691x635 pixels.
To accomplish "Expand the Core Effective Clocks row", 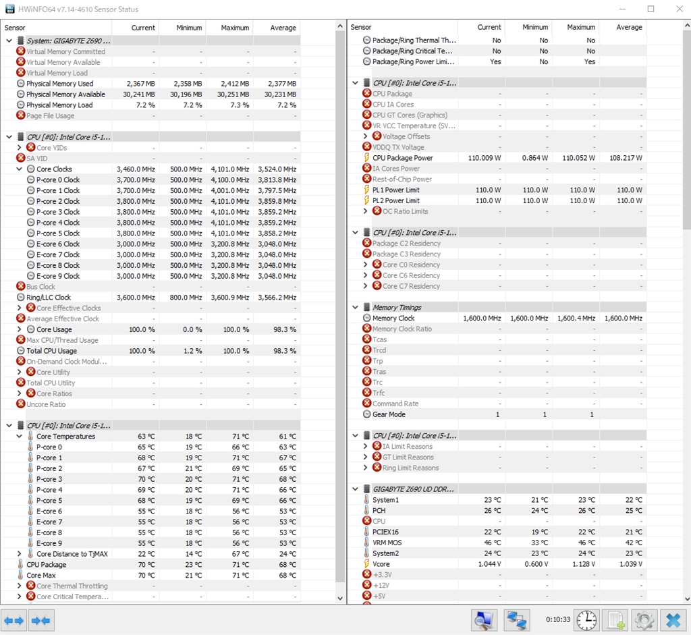I will click(x=19, y=308).
